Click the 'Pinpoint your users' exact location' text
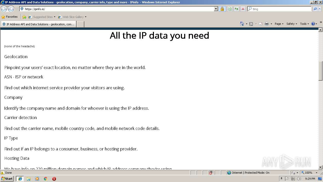The image size is (323, 182). [x=75, y=67]
